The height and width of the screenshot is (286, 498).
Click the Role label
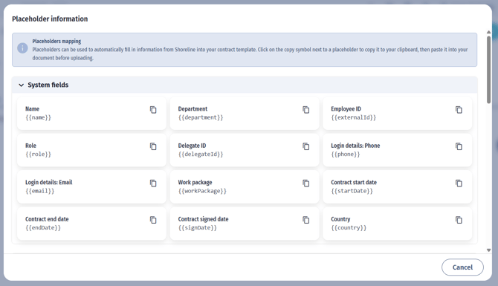[x=30, y=146]
